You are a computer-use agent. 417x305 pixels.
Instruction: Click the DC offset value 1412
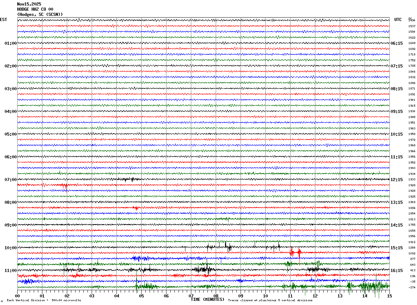pyautogui.click(x=412, y=242)
